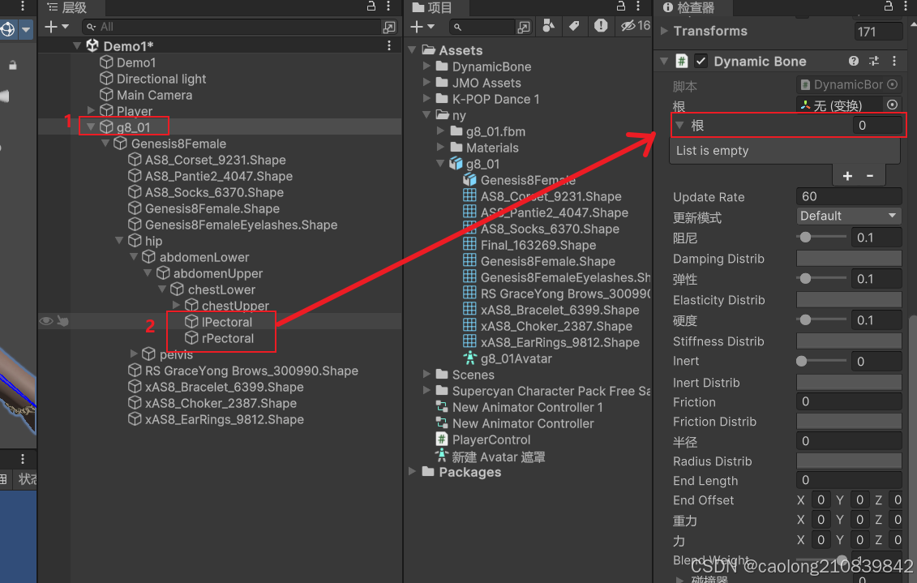Toggle scene visibility for lPectoral
This screenshot has width=917, height=583.
[46, 321]
